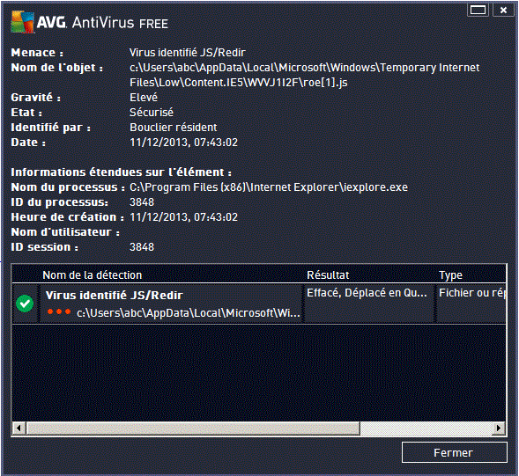Image resolution: width=519 pixels, height=476 pixels.
Task: Click the AVG logo icon
Action: pyautogui.click(x=23, y=22)
